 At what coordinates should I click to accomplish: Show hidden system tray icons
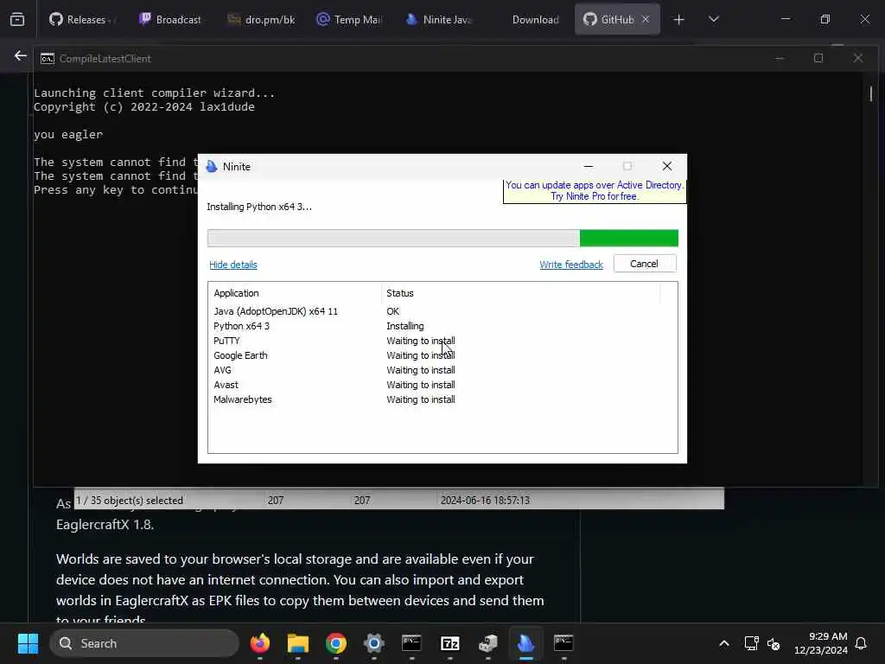pos(724,643)
